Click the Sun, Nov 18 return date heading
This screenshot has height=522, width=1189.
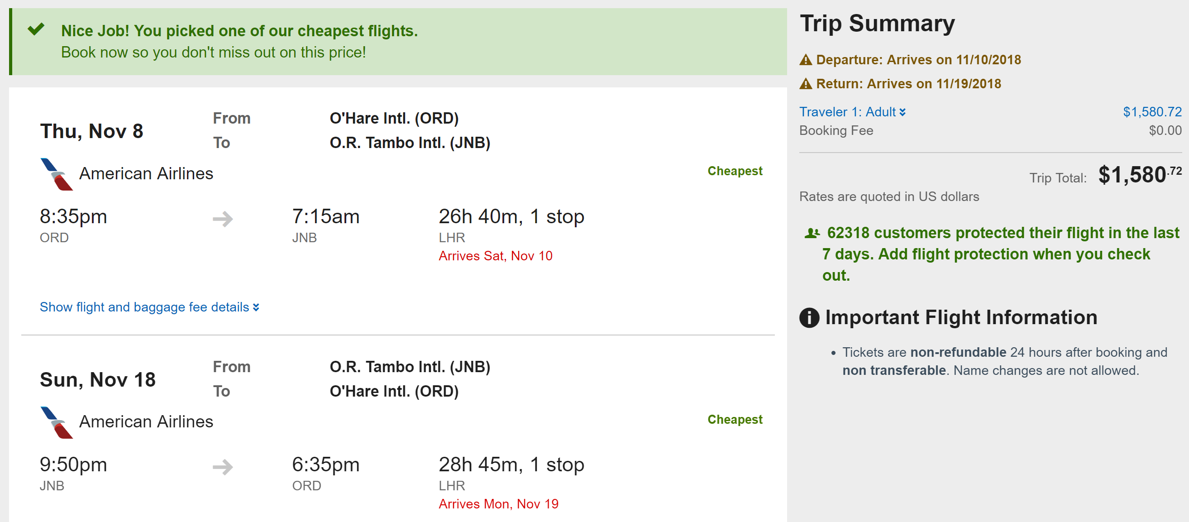[97, 380]
